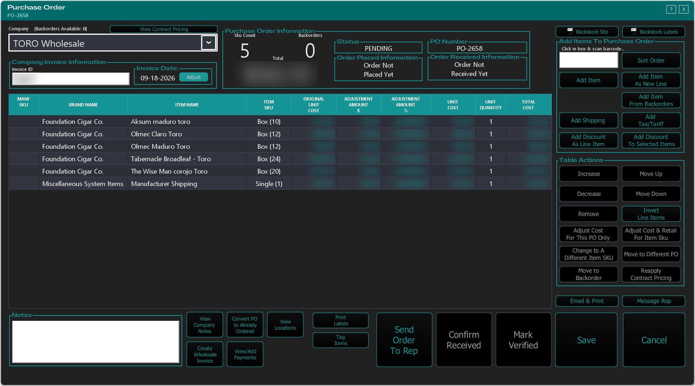The width and height of the screenshot is (695, 386).
Task: Select the Aksum maduro toro row
Action: point(280,121)
